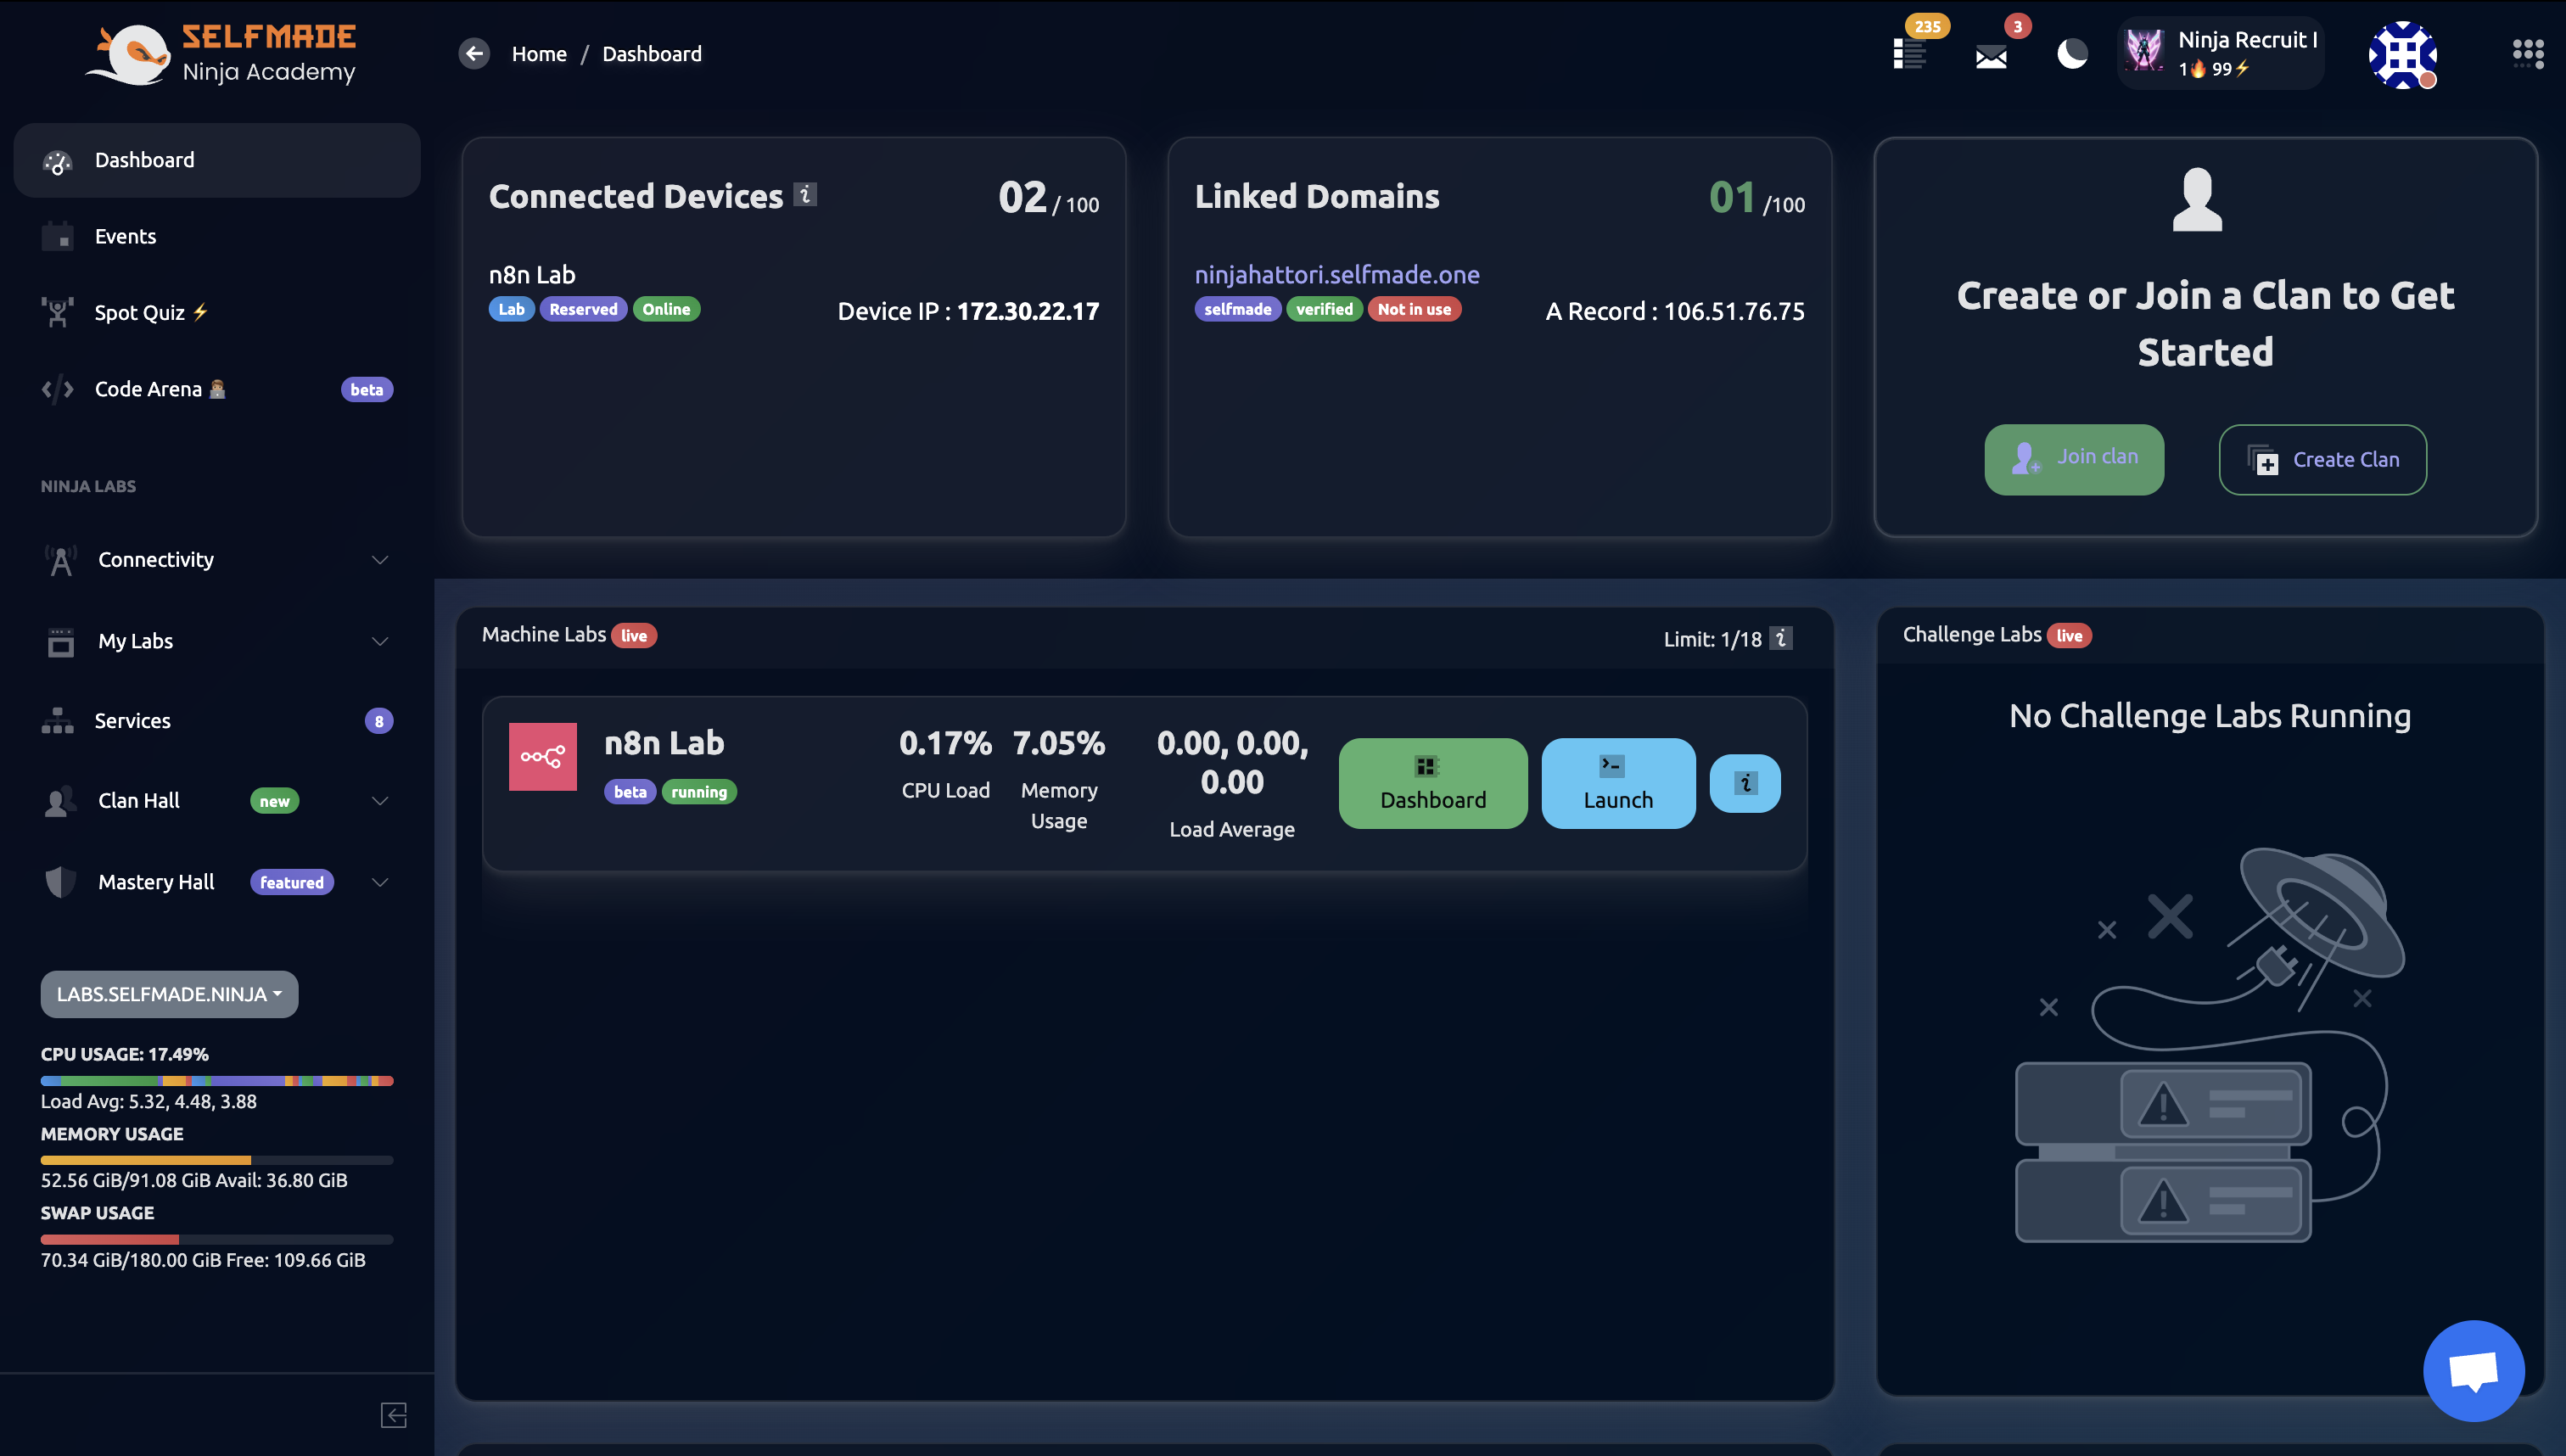This screenshot has width=2566, height=1456.
Task: Click the Machine Labs live badge
Action: pos(634,635)
